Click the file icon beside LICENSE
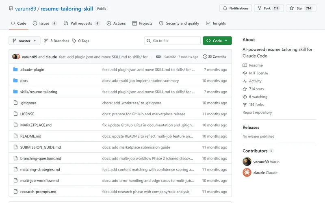The height and width of the screenshot is (203, 325). (x=15, y=114)
